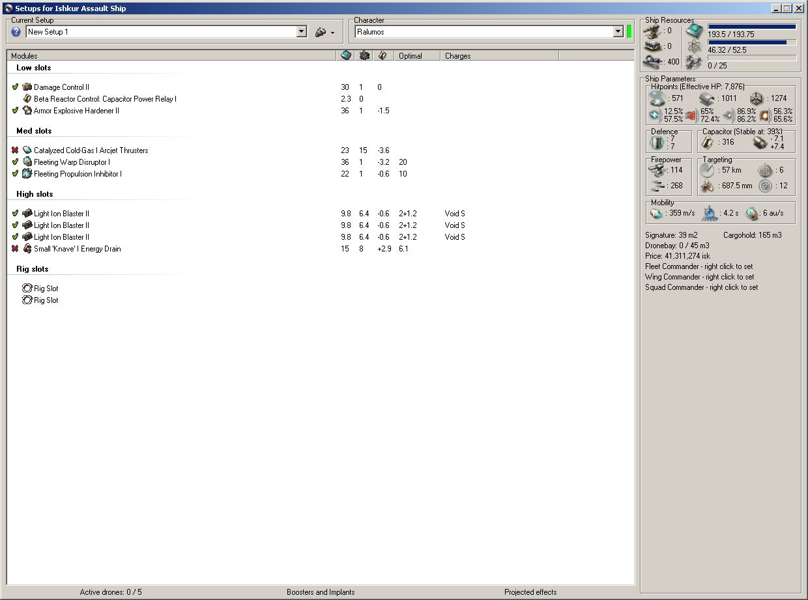Click the Damage Control II module icon
The height and width of the screenshot is (600, 808).
pyautogui.click(x=27, y=87)
